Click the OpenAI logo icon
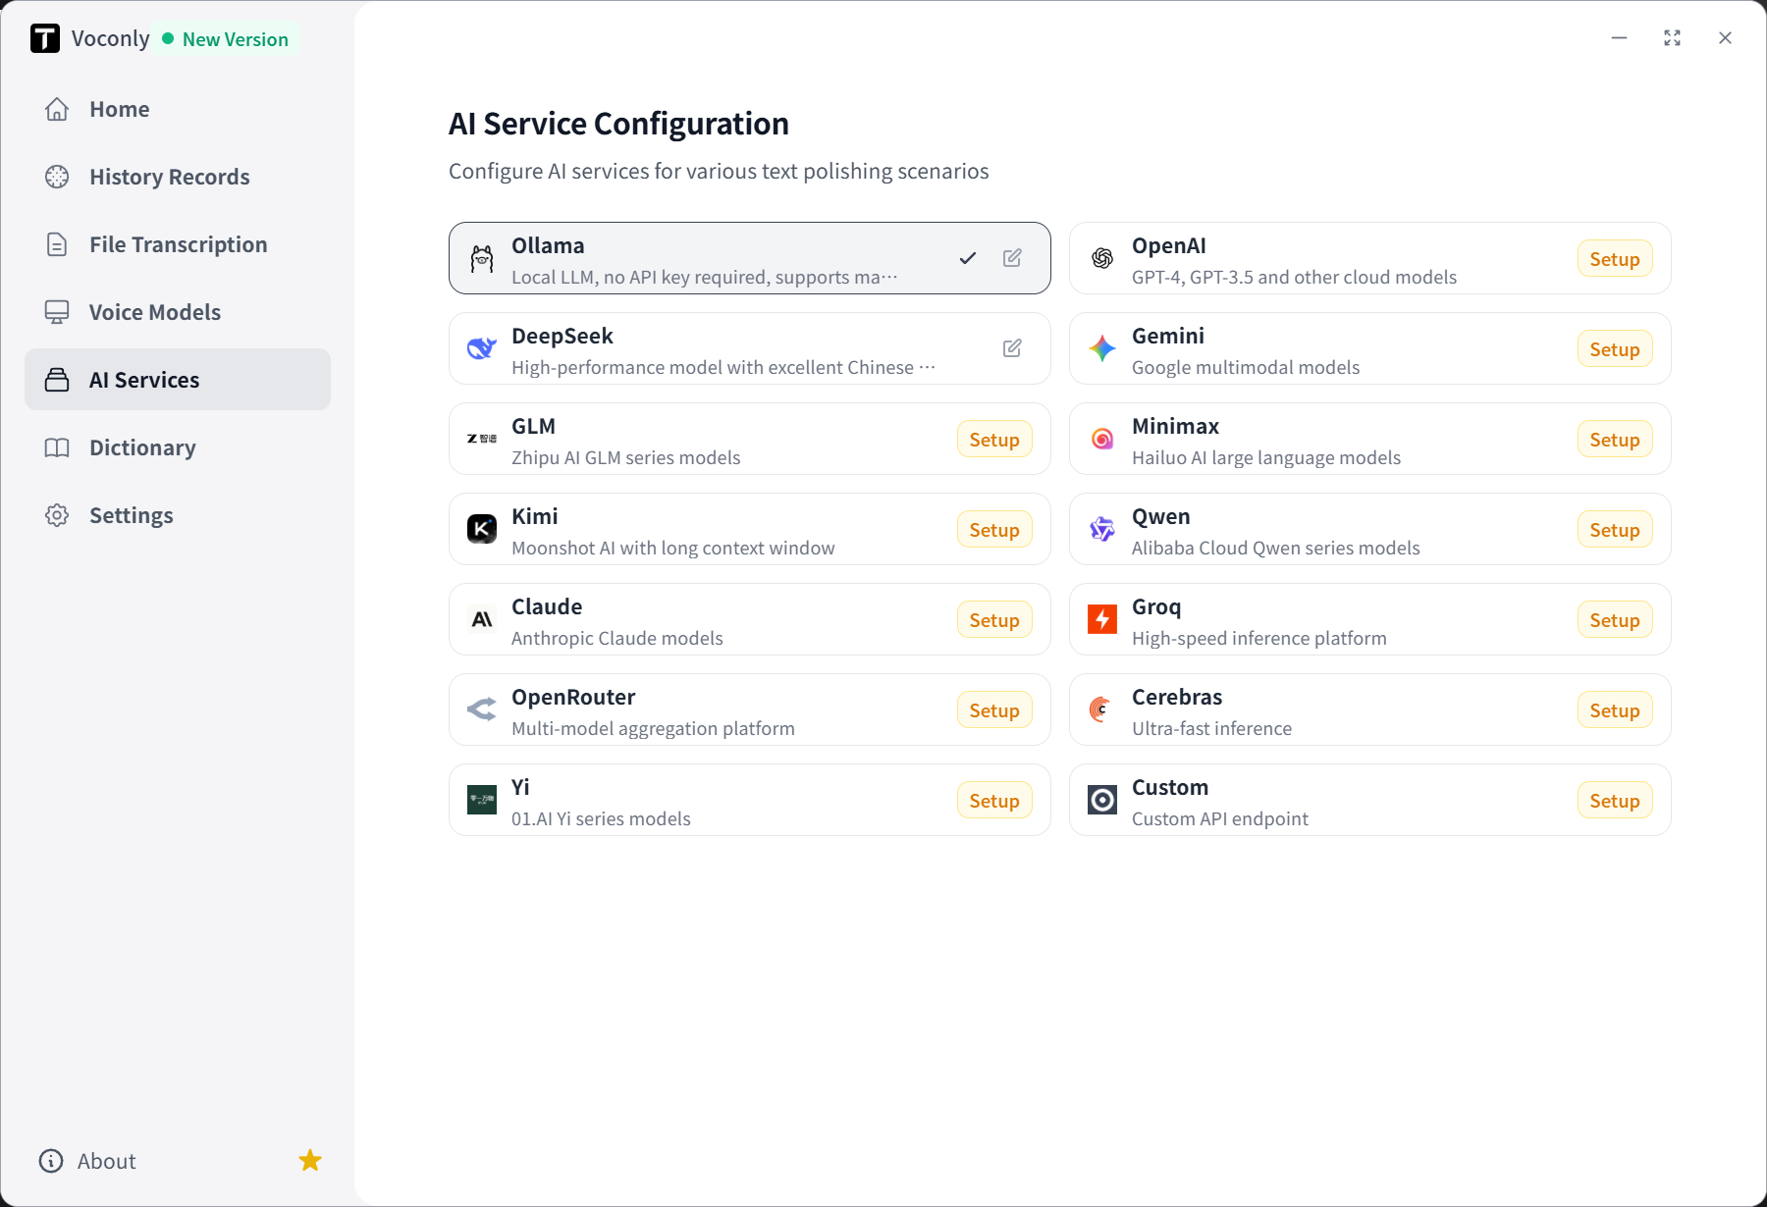This screenshot has width=1767, height=1207. pos(1102,258)
